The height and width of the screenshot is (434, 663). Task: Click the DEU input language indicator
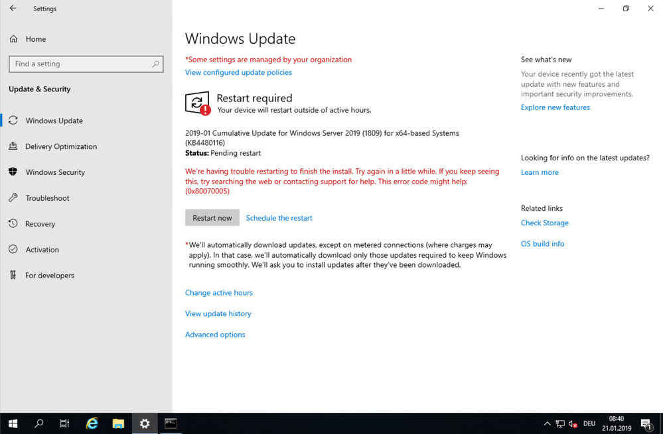pyautogui.click(x=589, y=423)
